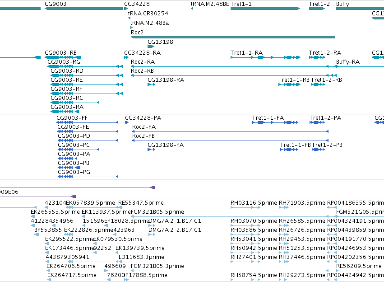Click the CG13198 gene label
The width and height of the screenshot is (384, 282).
click(160, 42)
